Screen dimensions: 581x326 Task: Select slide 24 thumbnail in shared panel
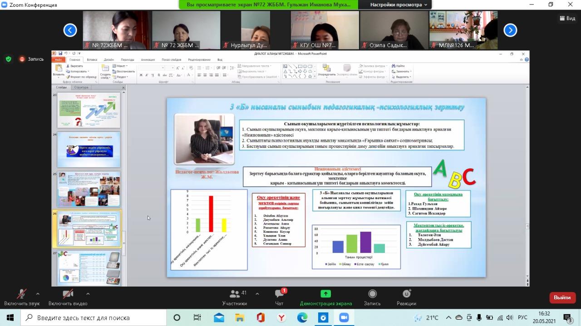coord(89,150)
